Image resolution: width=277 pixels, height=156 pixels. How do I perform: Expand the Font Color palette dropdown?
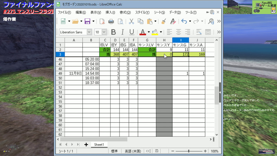149,32
